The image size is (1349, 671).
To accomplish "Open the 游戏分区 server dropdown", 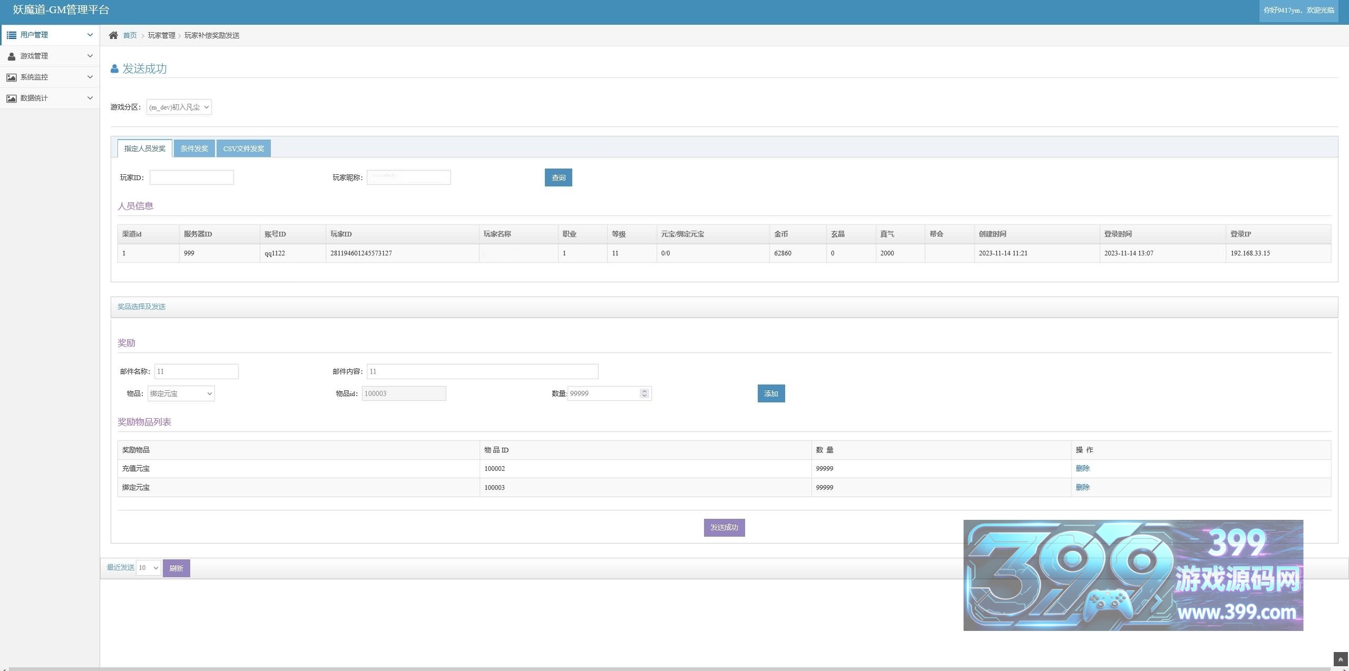I will pos(179,107).
